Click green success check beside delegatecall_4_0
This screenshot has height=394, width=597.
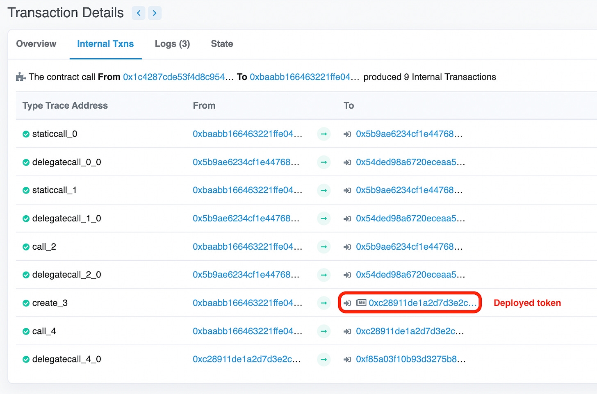click(26, 360)
